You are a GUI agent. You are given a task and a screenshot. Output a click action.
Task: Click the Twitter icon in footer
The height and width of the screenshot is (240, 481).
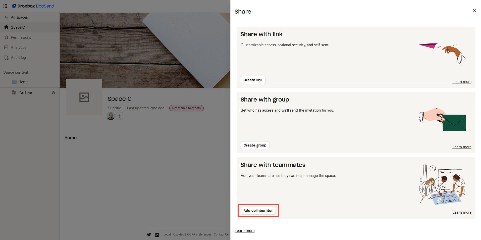(x=149, y=235)
